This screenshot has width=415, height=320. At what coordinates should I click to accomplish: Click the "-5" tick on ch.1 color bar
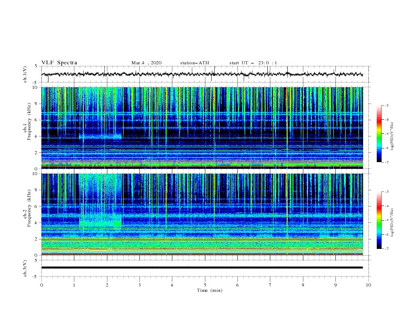click(x=386, y=134)
